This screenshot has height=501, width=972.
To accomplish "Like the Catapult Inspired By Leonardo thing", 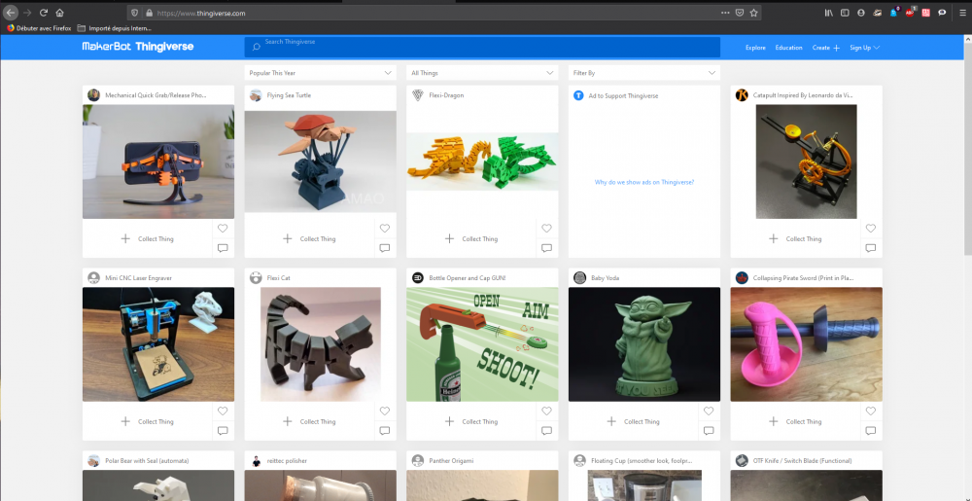I will click(870, 229).
